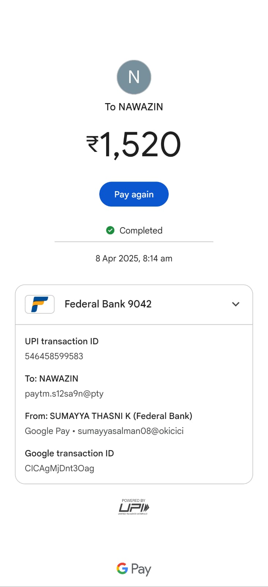The width and height of the screenshot is (268, 587).
Task: Click the UPI transaction ID label
Action: [62, 341]
